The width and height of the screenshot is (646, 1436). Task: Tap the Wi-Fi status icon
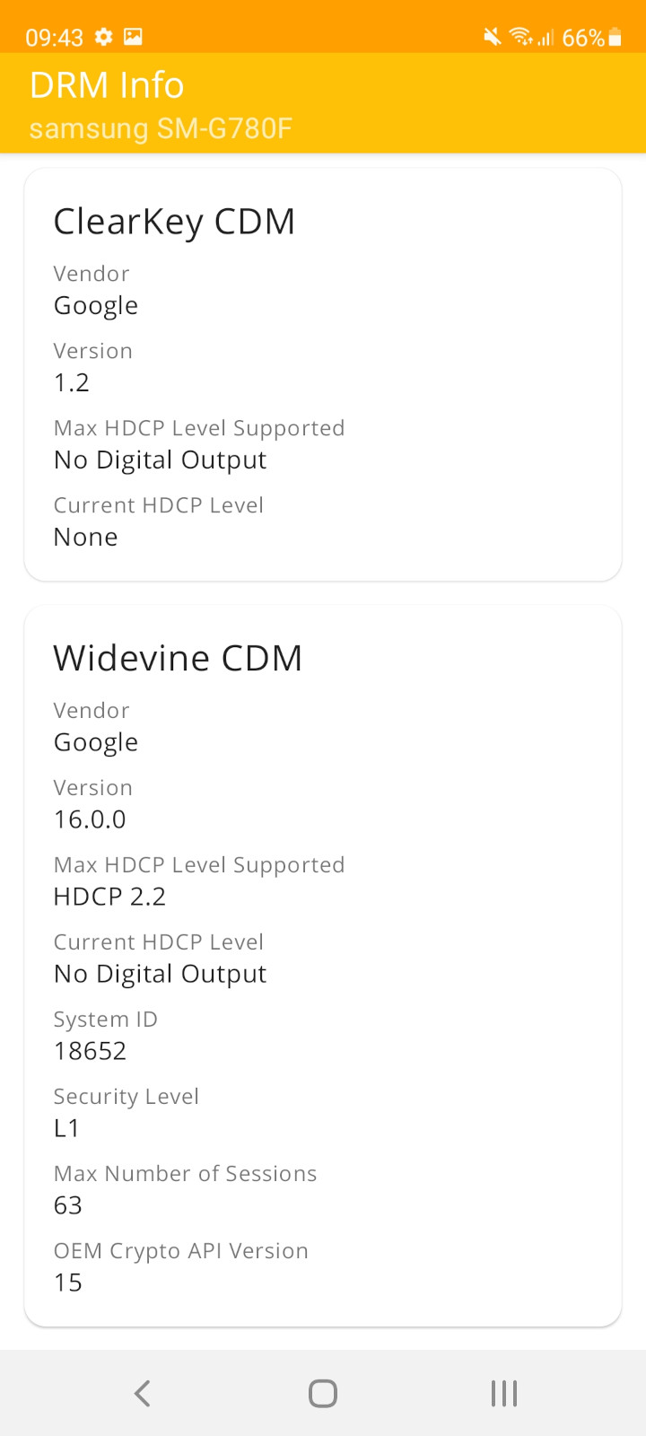519,37
